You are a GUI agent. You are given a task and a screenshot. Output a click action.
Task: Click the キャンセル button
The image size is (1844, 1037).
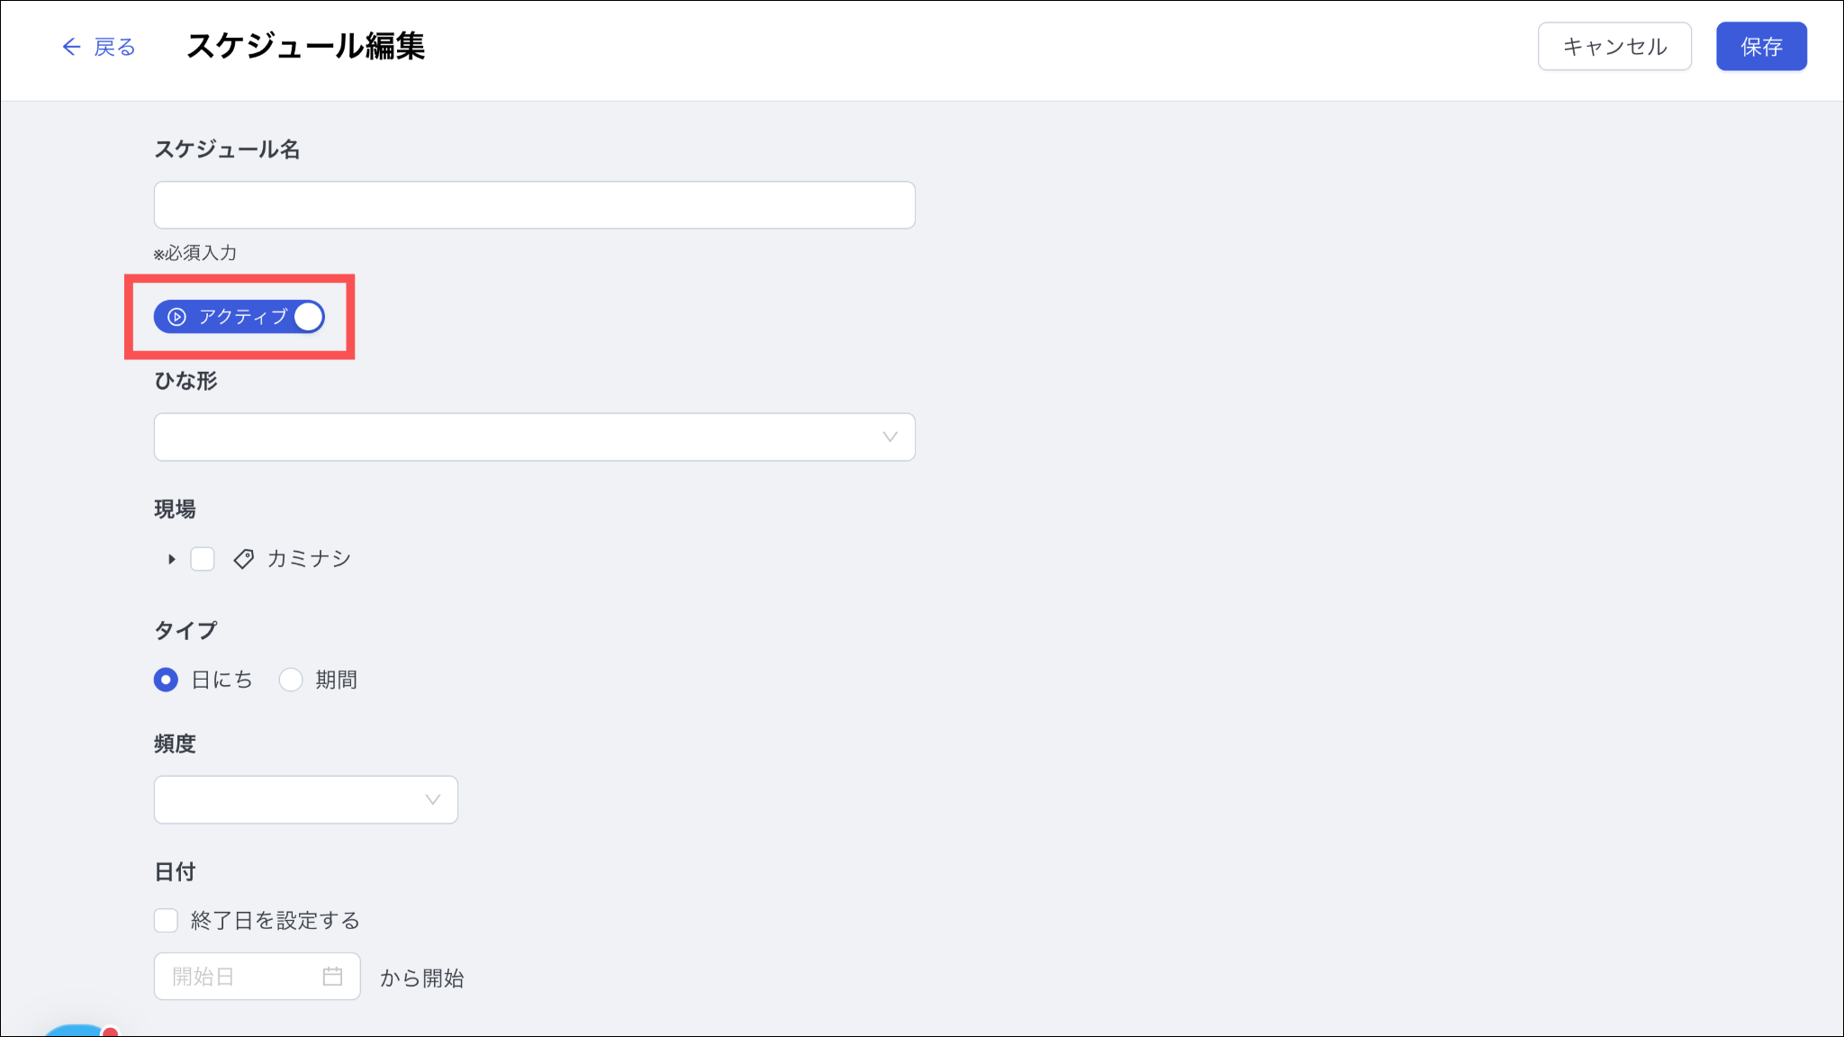[x=1613, y=47]
